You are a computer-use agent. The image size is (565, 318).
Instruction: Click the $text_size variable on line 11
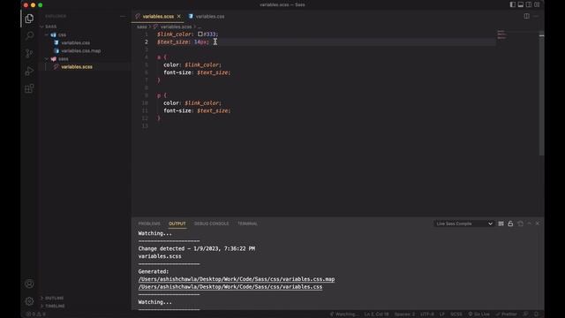[213, 110]
